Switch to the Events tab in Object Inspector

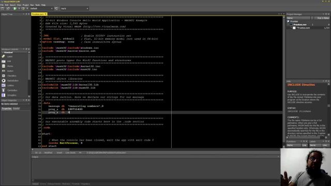coord(16,109)
